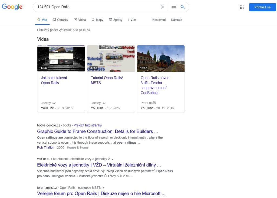
Task: Switch to the Videa tab
Action: [80, 20]
